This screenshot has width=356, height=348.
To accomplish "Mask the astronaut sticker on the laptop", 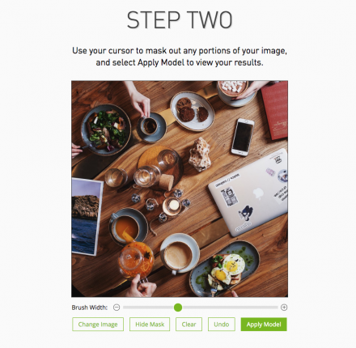I will [x=229, y=197].
